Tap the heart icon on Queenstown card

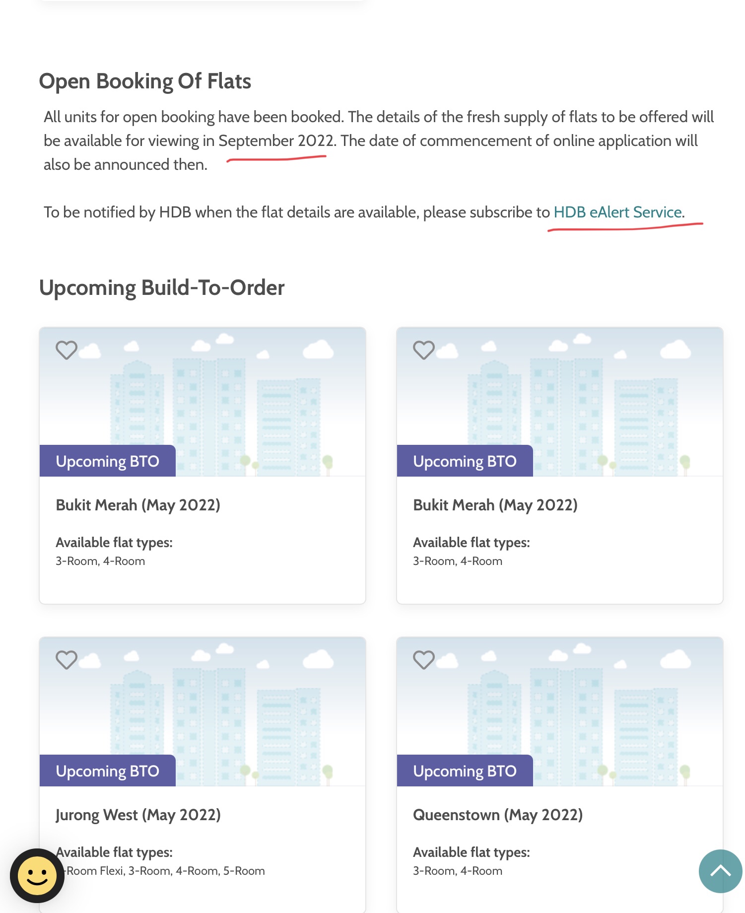(x=424, y=660)
